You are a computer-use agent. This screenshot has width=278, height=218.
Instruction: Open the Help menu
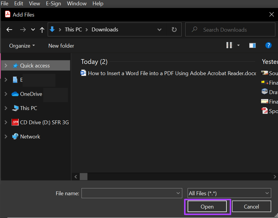click(x=98, y=4)
